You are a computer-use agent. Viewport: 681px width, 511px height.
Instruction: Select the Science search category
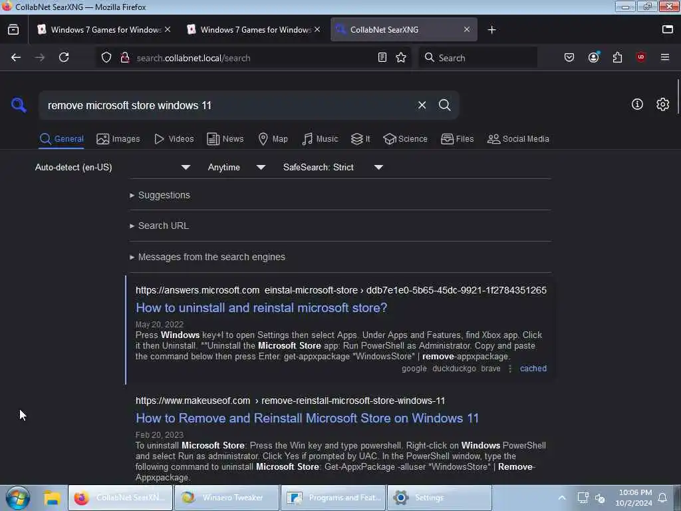405,138
